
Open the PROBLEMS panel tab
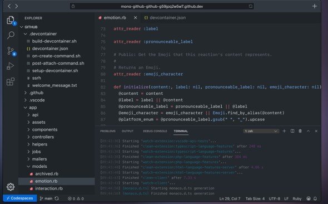point(108,131)
